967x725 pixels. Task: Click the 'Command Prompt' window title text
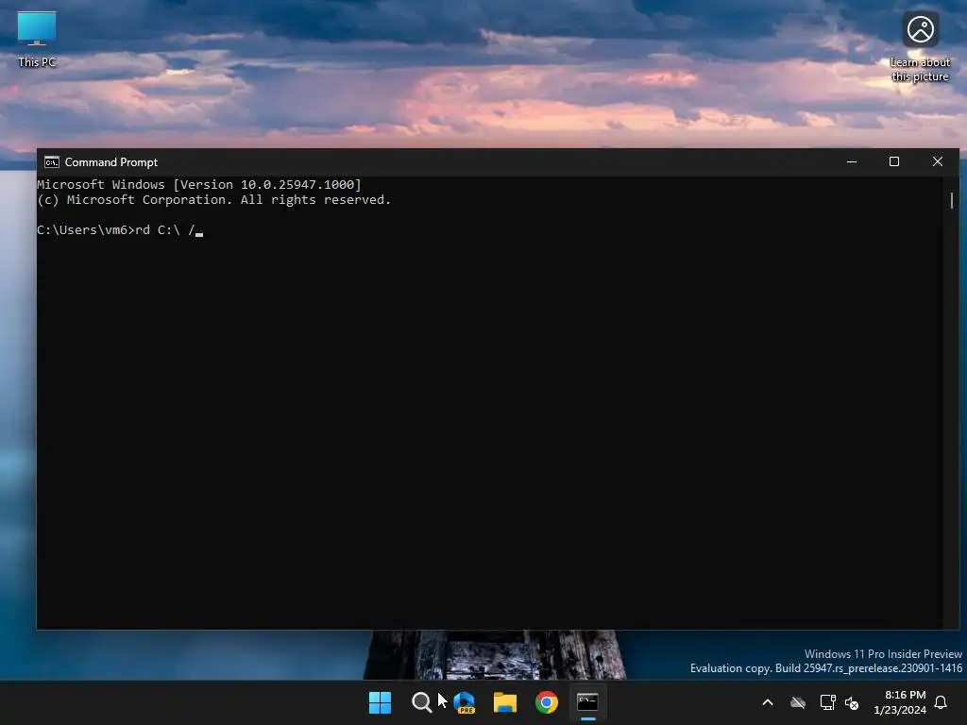click(111, 162)
